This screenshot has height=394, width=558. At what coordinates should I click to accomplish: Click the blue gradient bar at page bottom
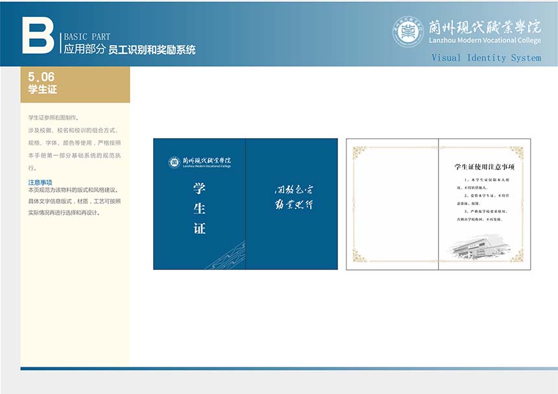point(289,369)
